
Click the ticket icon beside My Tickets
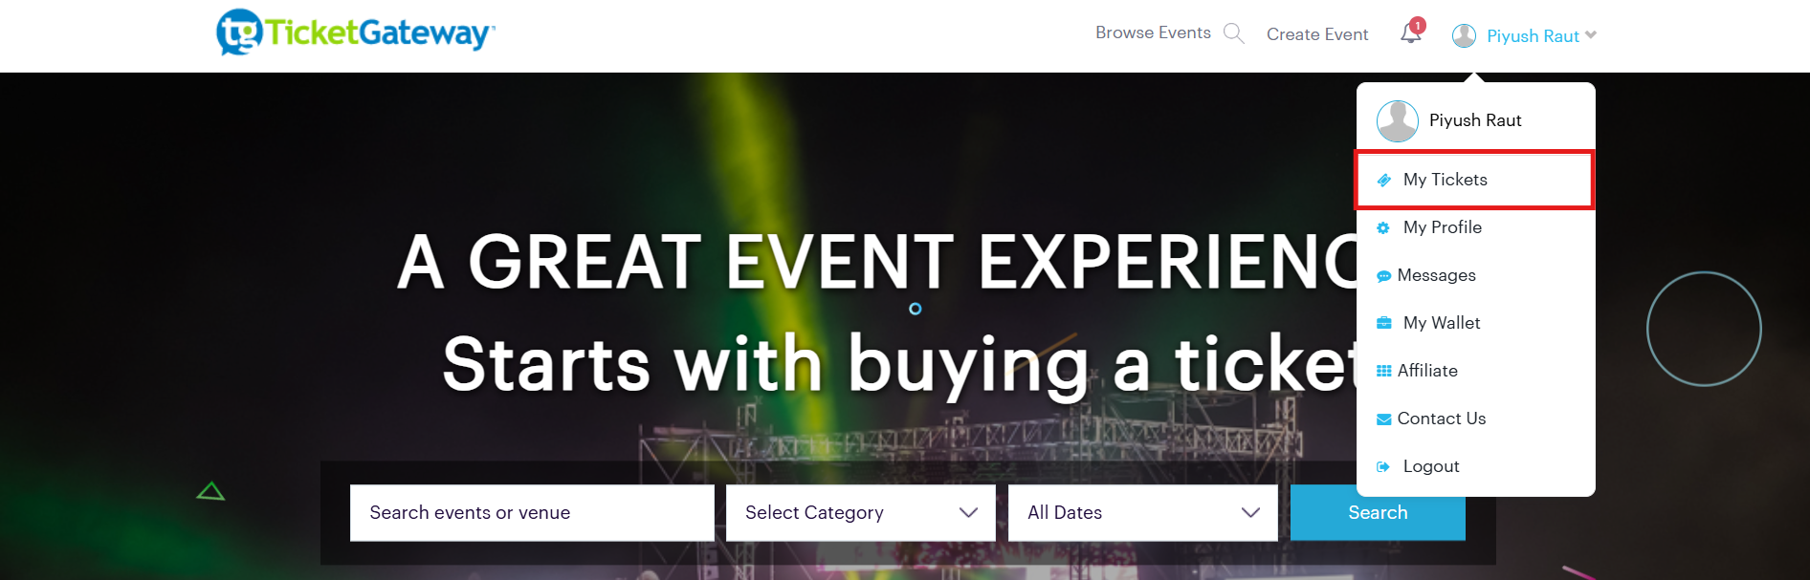pyautogui.click(x=1383, y=180)
